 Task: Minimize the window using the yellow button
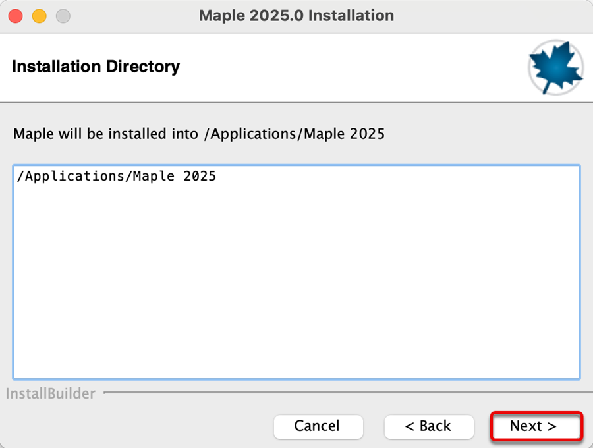[x=40, y=16]
